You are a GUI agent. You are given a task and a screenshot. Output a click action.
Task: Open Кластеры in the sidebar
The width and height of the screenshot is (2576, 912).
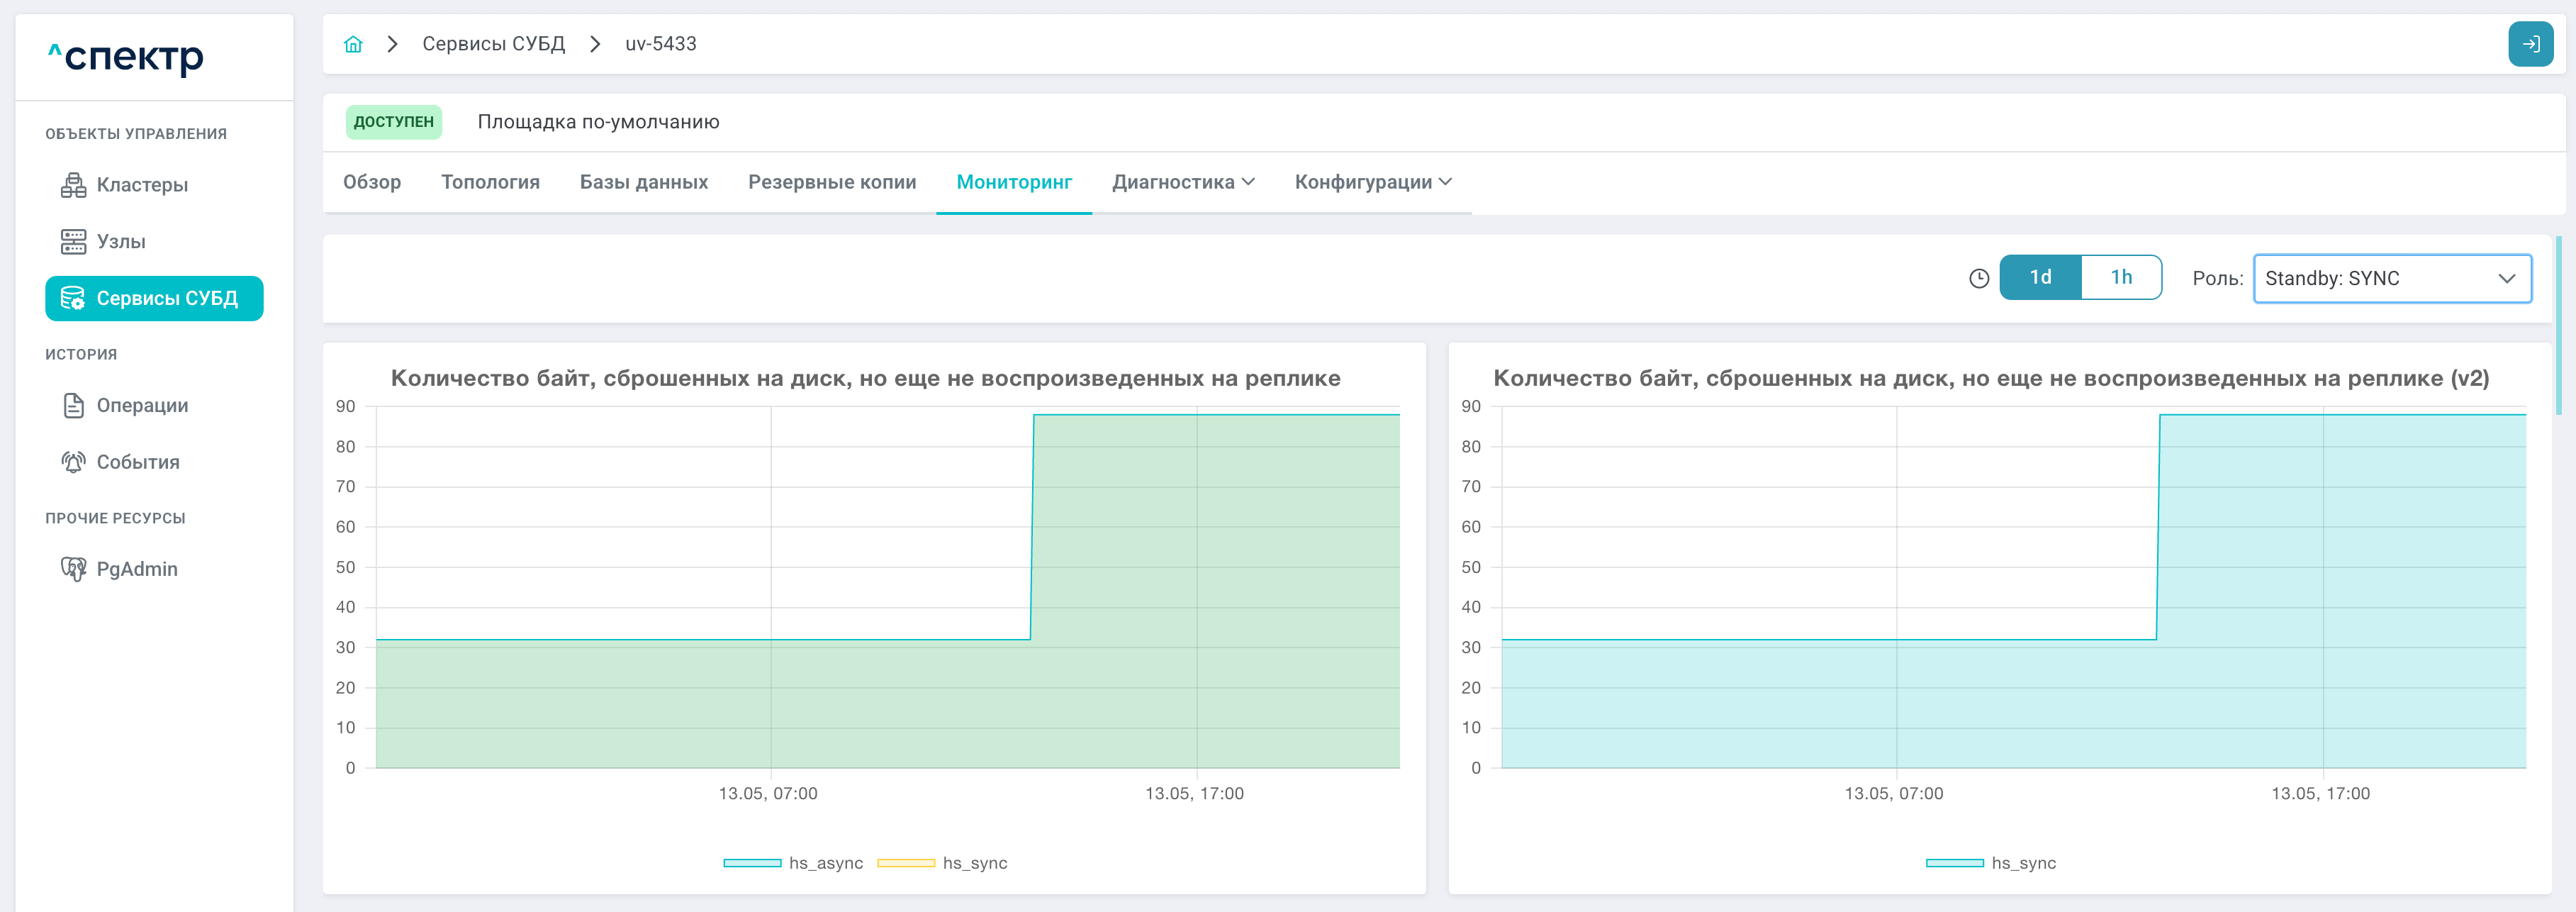pos(154,185)
